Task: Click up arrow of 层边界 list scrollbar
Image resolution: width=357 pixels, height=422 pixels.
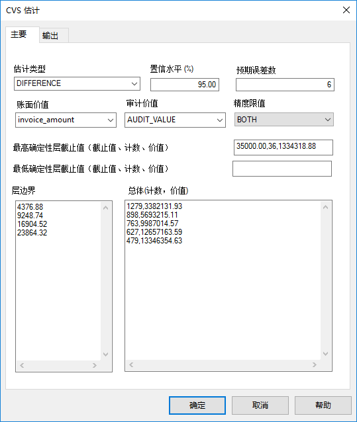Action: tap(106, 208)
